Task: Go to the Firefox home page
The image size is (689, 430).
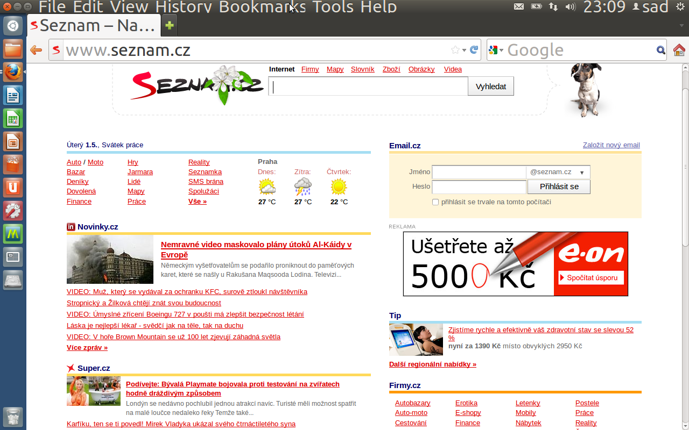Action: [679, 51]
